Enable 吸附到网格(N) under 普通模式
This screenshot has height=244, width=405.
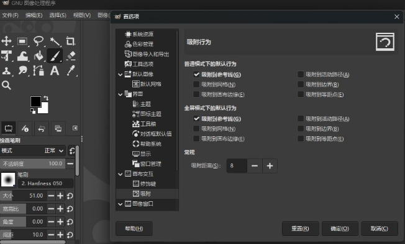click(196, 84)
